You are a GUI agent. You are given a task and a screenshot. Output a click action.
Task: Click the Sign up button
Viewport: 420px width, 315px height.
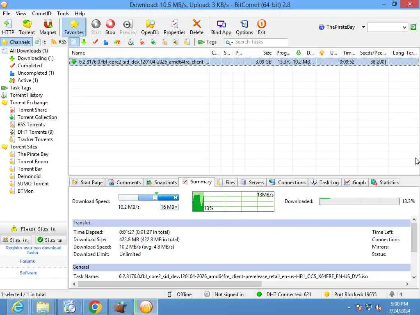point(50,240)
